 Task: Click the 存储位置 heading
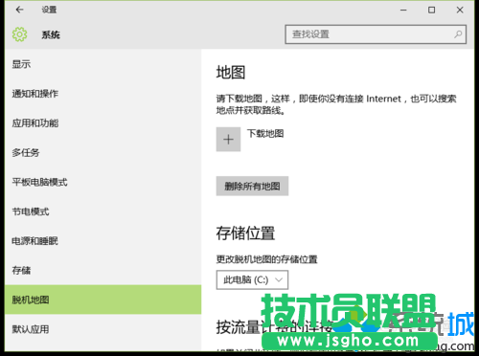(x=245, y=234)
